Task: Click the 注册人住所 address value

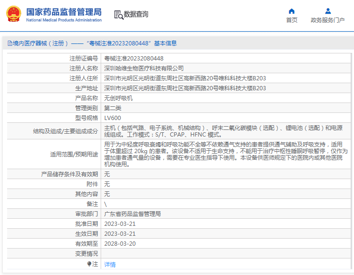Action: 185,78
